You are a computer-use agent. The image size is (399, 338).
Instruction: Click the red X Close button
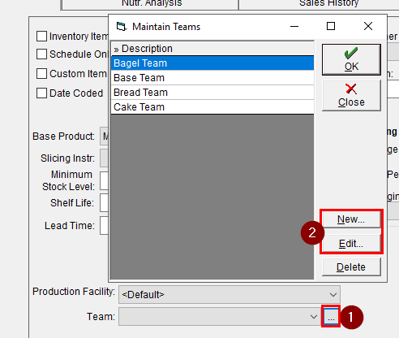coord(351,96)
